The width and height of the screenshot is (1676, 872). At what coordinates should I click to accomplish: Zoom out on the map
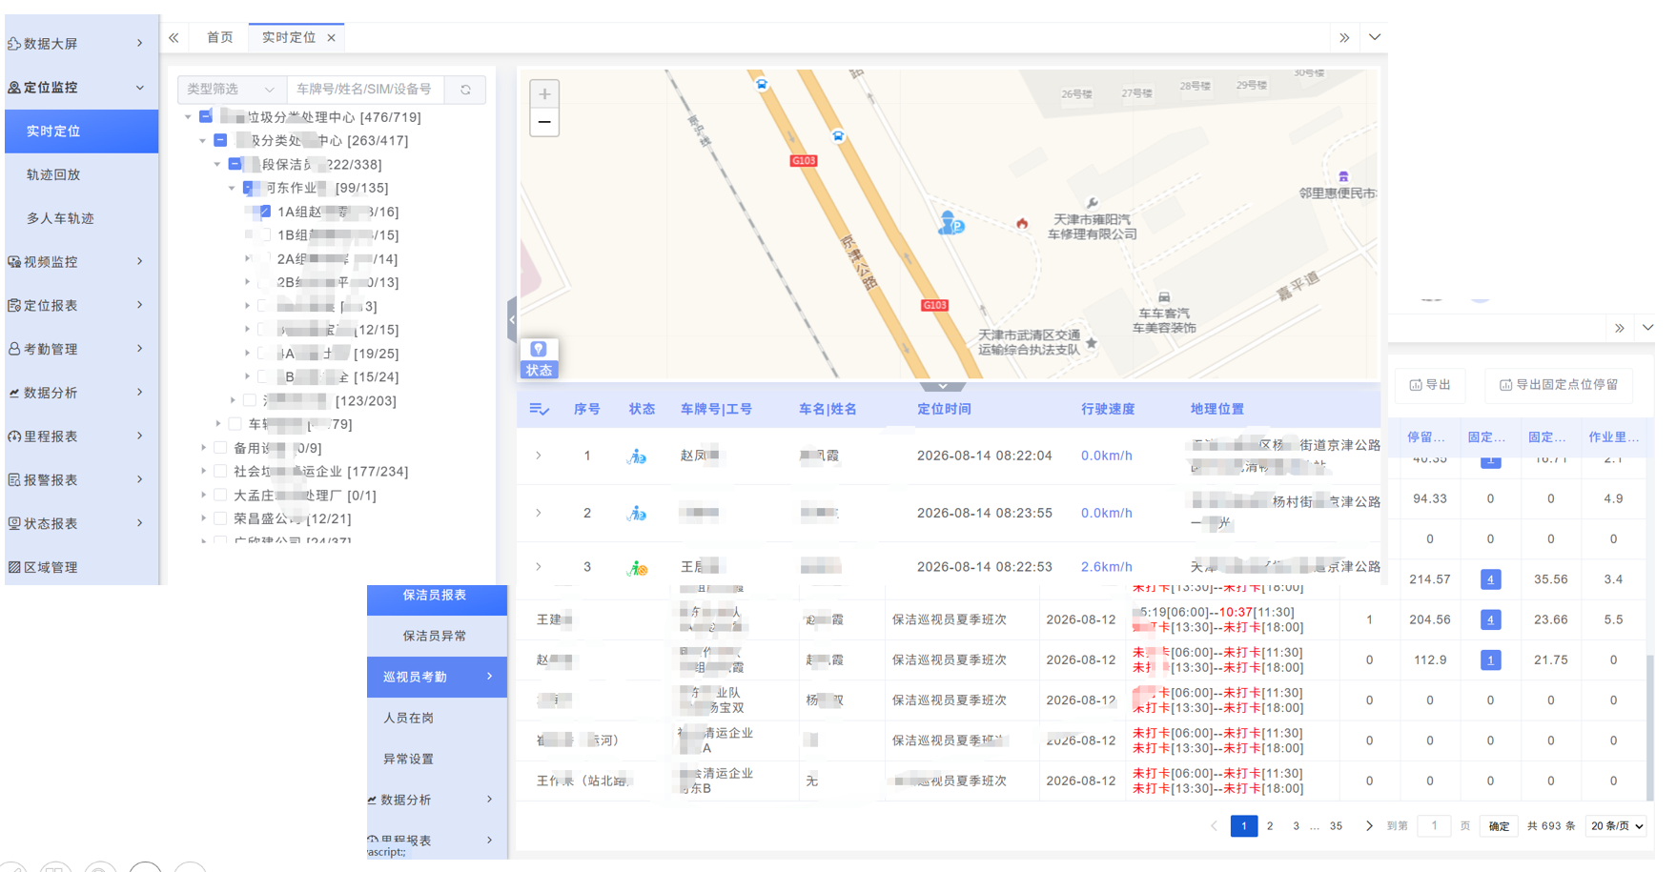click(x=544, y=122)
